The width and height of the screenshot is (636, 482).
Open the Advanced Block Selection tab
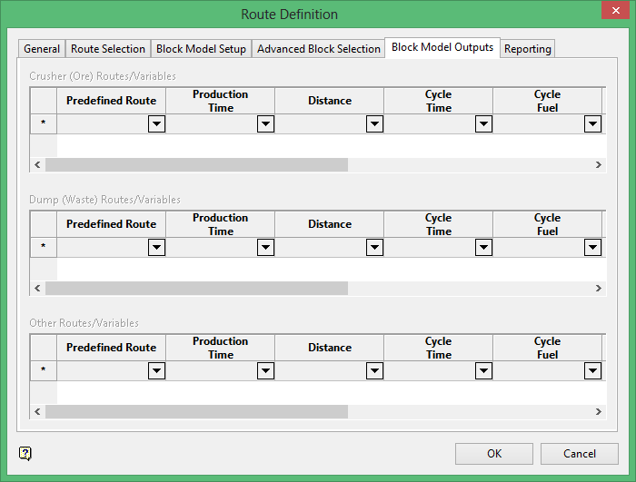click(x=318, y=49)
